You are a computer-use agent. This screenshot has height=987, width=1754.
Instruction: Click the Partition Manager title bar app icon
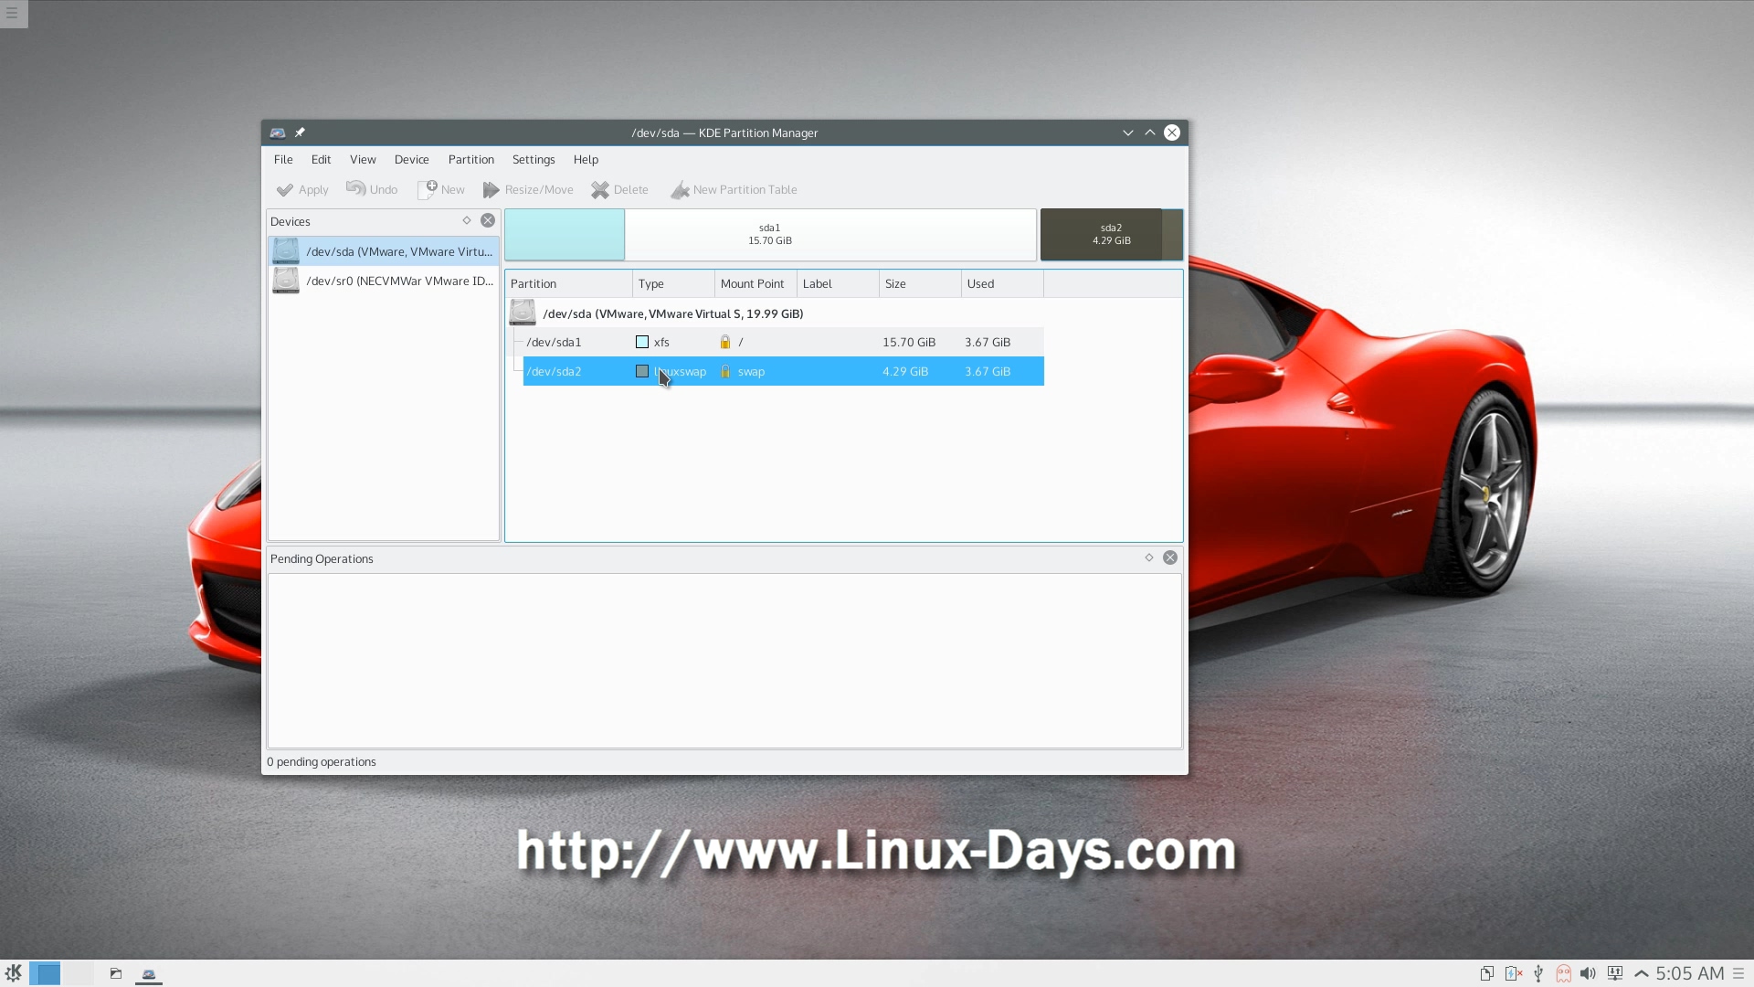[x=278, y=133]
